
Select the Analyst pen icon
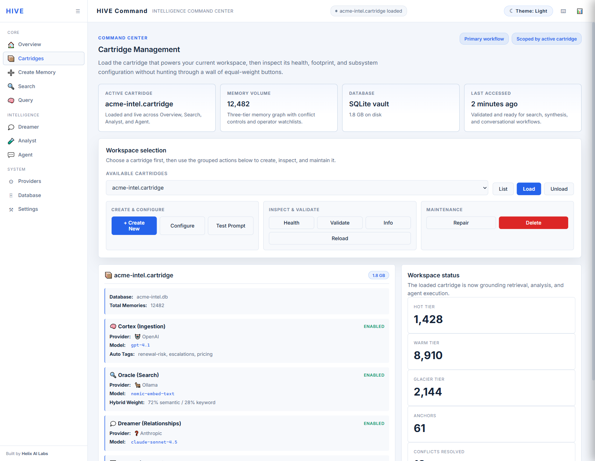(11, 141)
